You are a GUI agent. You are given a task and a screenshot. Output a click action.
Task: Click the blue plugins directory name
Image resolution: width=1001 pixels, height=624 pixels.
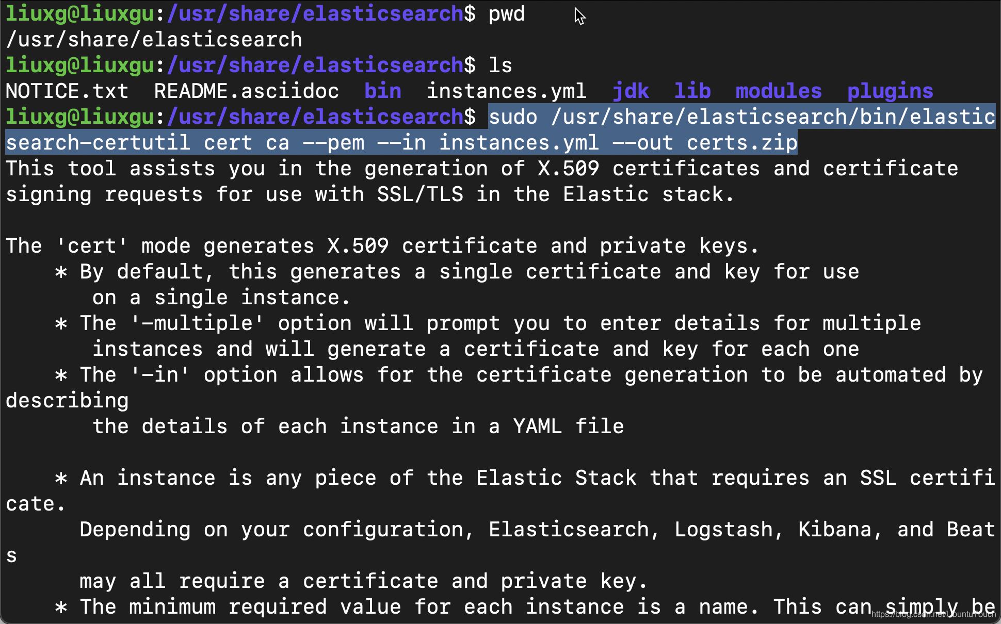pyautogui.click(x=890, y=91)
